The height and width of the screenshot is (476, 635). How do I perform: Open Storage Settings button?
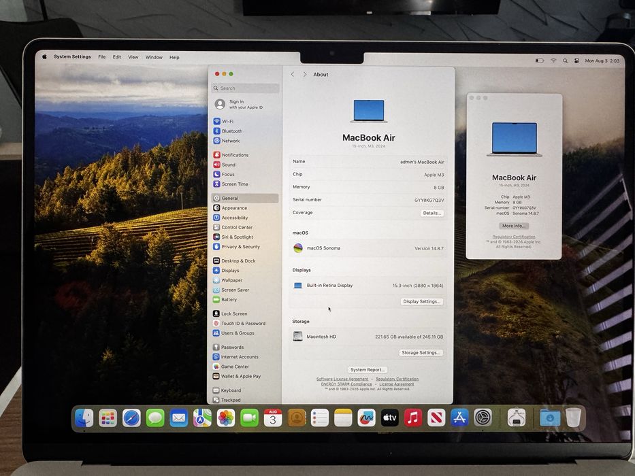[421, 353]
